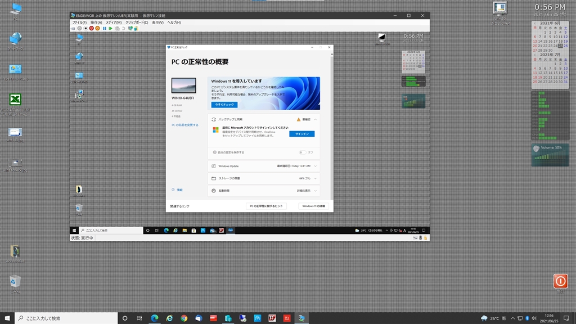Click the 今すぐチェック button
Screen dimensions: 576x324
[x=224, y=105]
